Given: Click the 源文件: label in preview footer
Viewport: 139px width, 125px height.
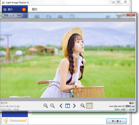Looking at the screenshot, I should point(5,103).
